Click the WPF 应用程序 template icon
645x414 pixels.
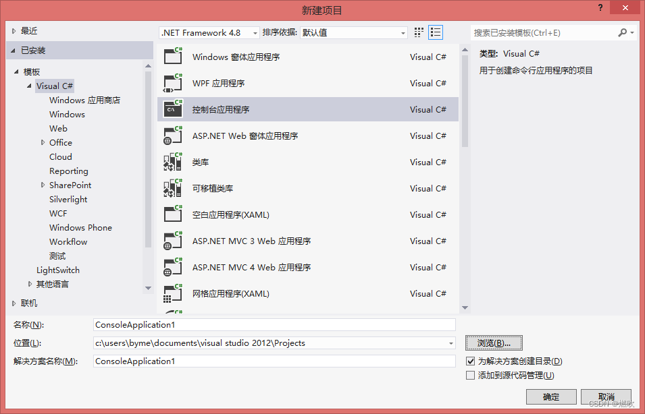pyautogui.click(x=173, y=83)
